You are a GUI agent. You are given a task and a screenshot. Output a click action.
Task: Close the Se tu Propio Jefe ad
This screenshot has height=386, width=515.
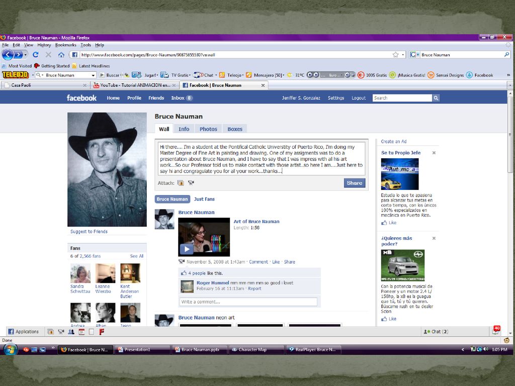(x=434, y=153)
